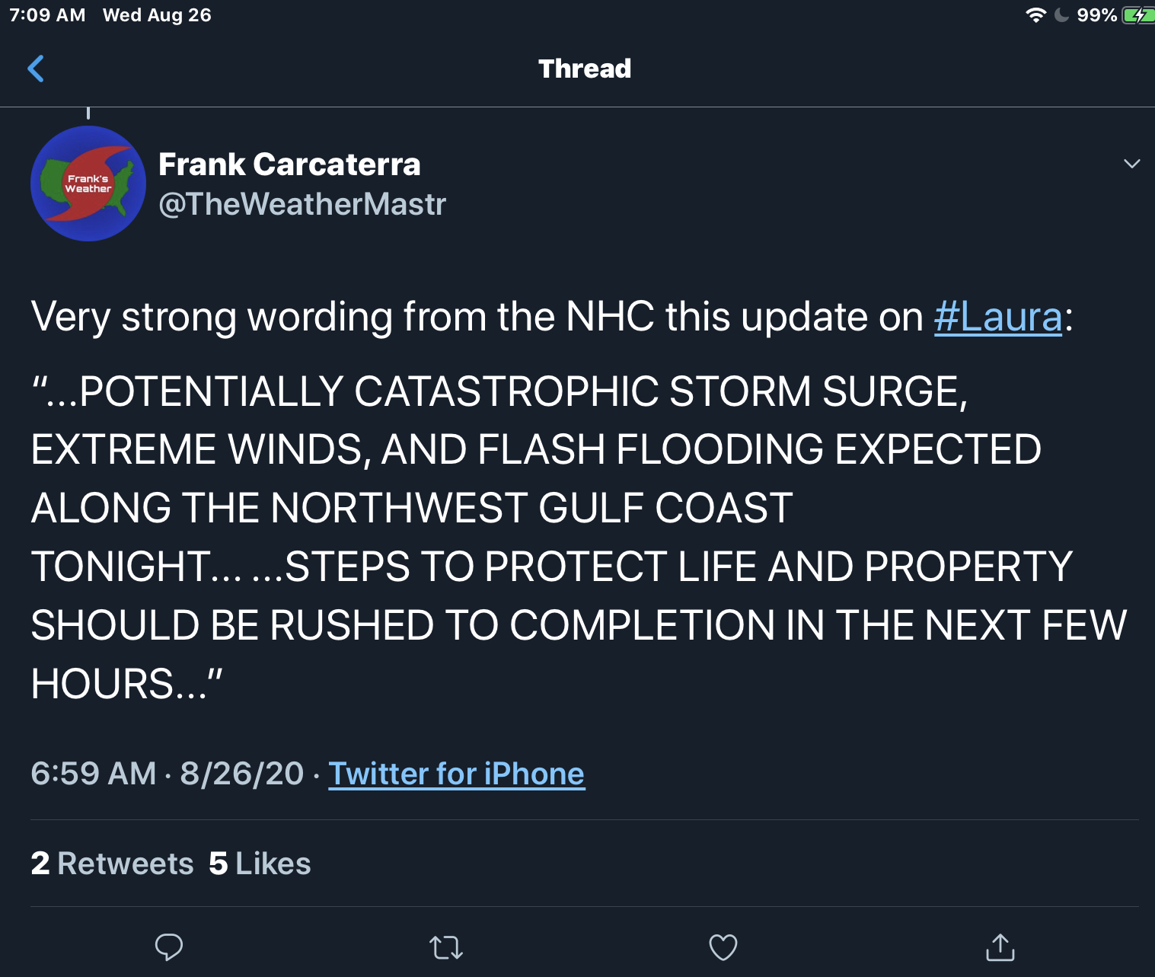Tap the Do Not Disturb moon icon
This screenshot has width=1155, height=977.
click(1062, 15)
